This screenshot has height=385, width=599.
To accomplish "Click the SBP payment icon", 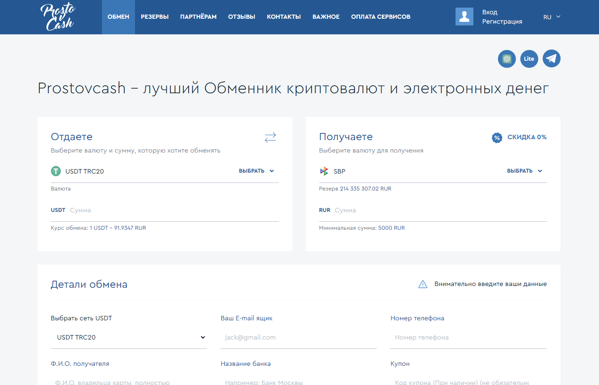I will [324, 171].
